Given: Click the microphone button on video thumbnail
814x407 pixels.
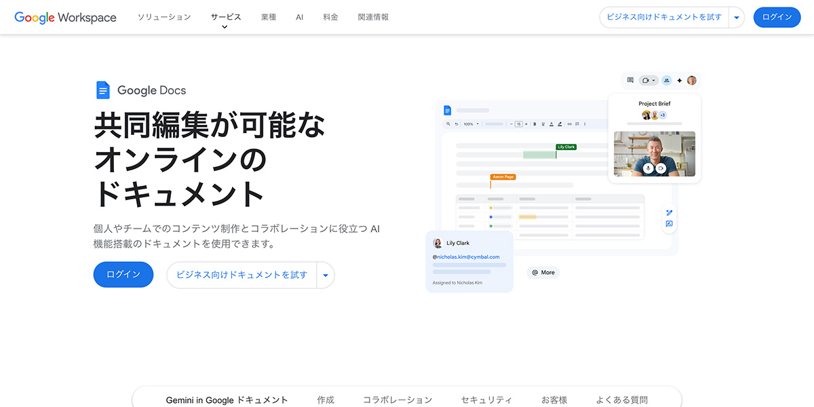Looking at the screenshot, I should tap(648, 168).
